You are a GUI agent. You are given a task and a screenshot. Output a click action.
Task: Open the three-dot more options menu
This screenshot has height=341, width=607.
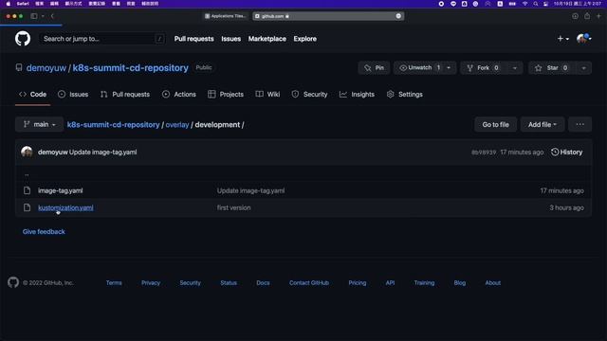point(579,124)
